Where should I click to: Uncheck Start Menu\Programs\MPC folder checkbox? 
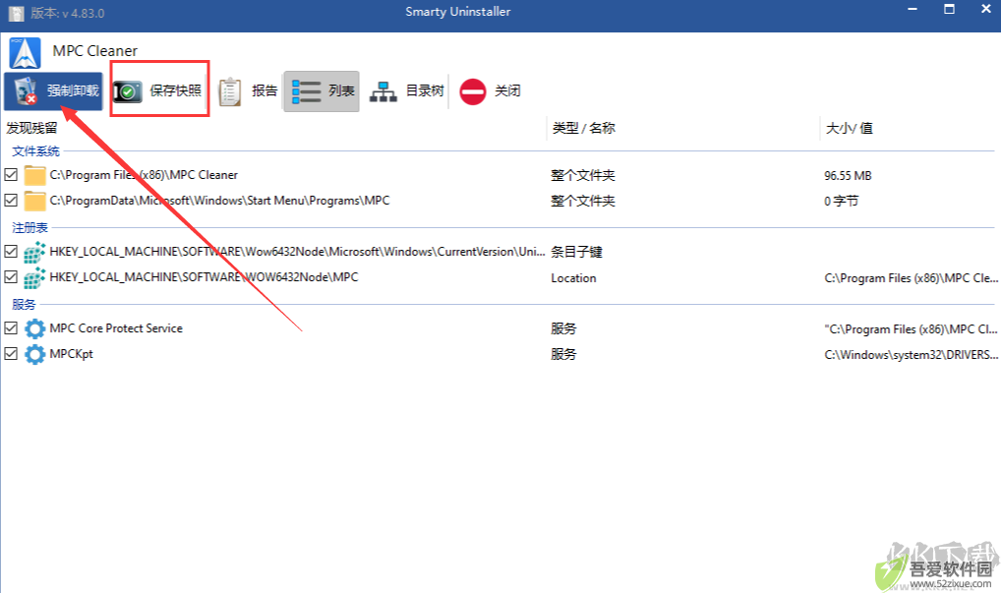[x=11, y=200]
